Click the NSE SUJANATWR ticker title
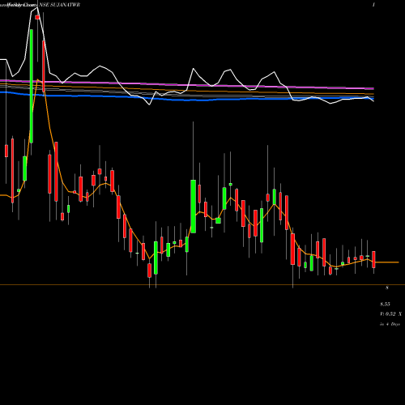The height and width of the screenshot is (405, 405). (x=59, y=5)
